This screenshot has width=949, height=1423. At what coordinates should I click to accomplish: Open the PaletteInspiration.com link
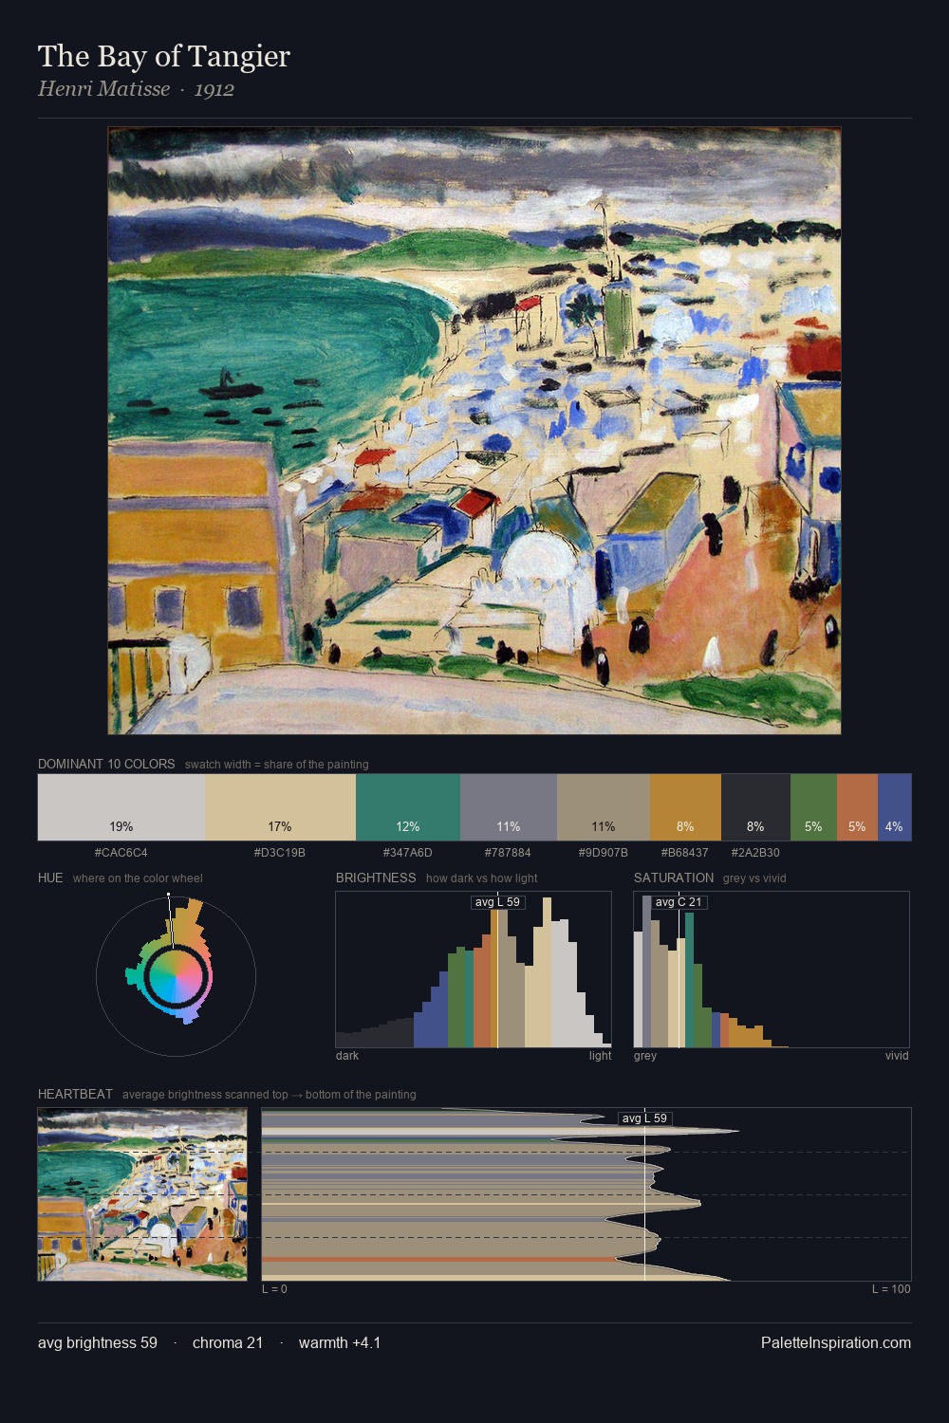(x=836, y=1342)
